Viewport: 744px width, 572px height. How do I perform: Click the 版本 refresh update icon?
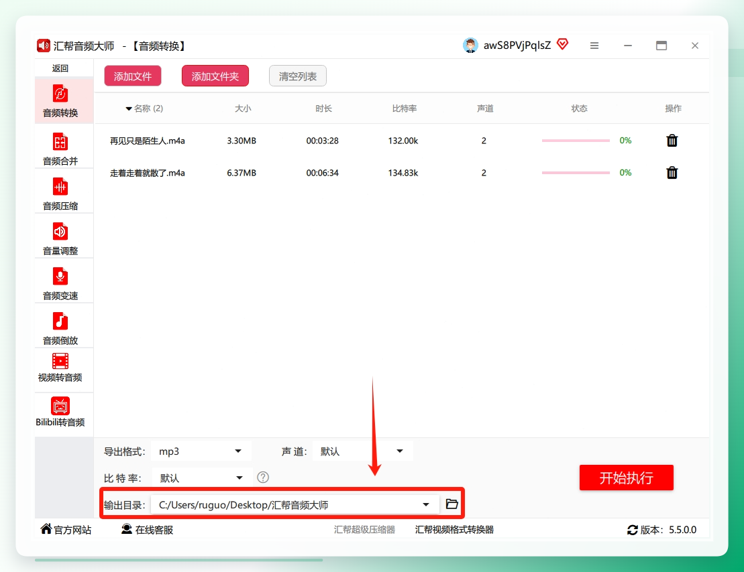pyautogui.click(x=632, y=530)
